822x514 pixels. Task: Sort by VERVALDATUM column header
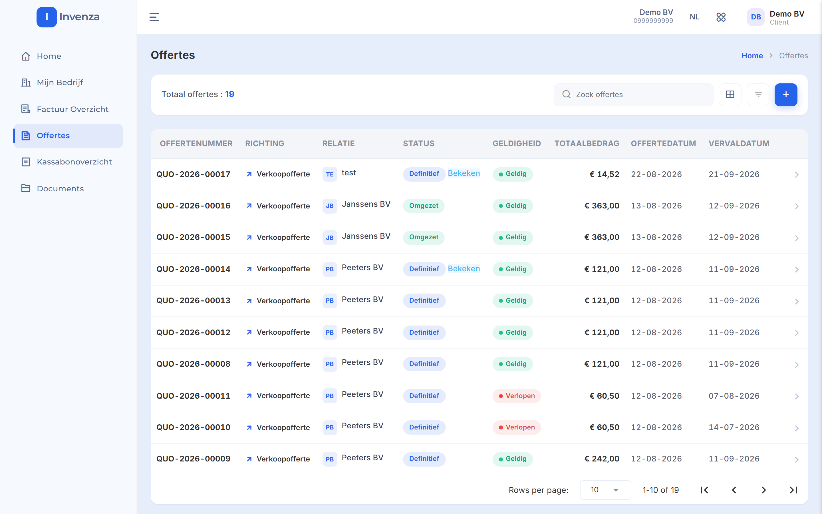739,143
